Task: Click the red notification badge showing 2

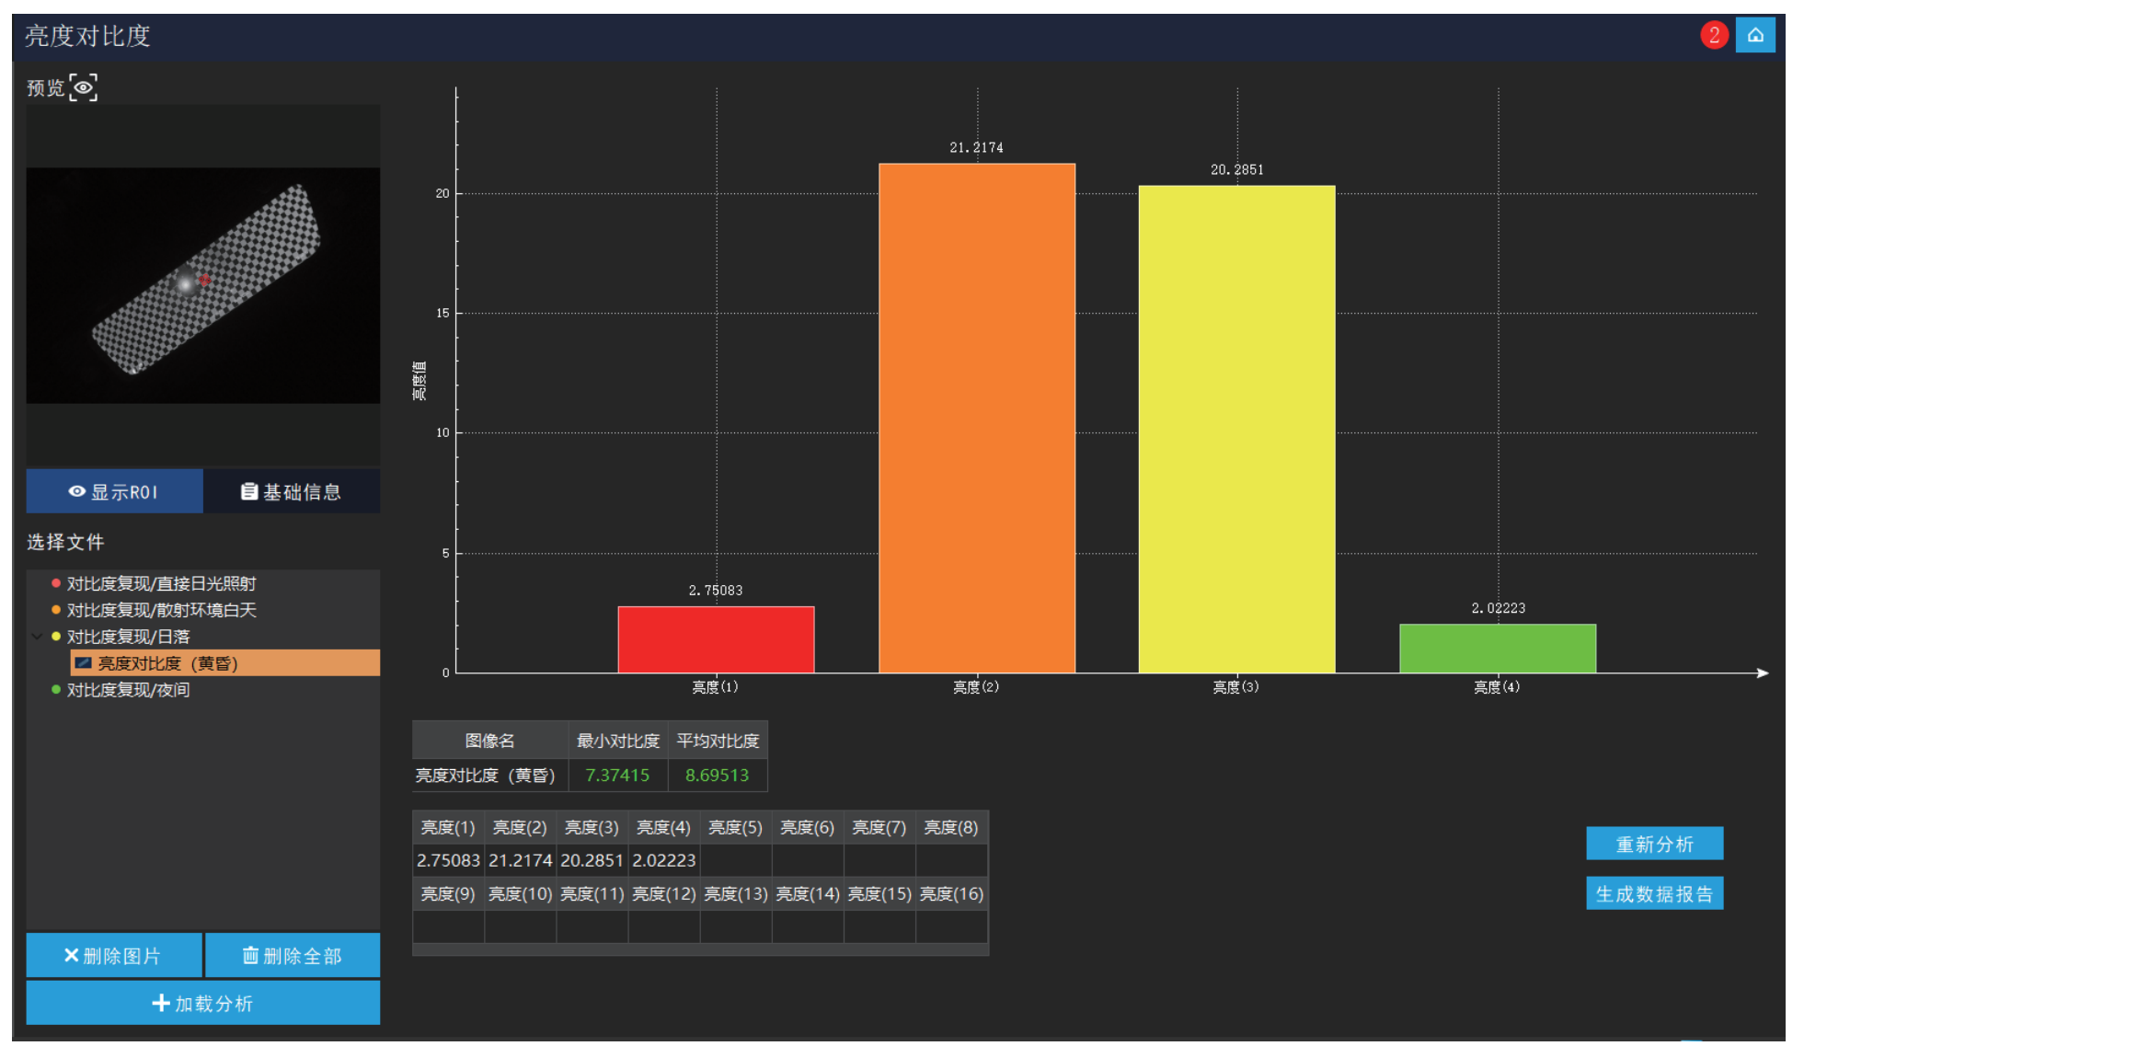Action: [x=1713, y=35]
